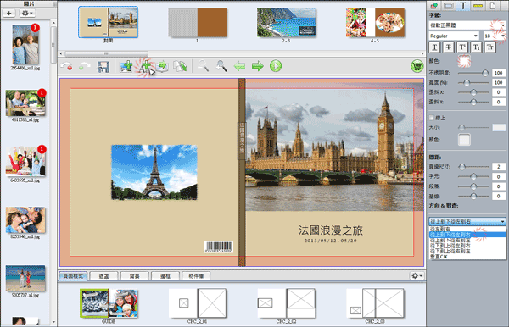Open the page properties tab icon
The height and width of the screenshot is (327, 509).
tap(493, 6)
